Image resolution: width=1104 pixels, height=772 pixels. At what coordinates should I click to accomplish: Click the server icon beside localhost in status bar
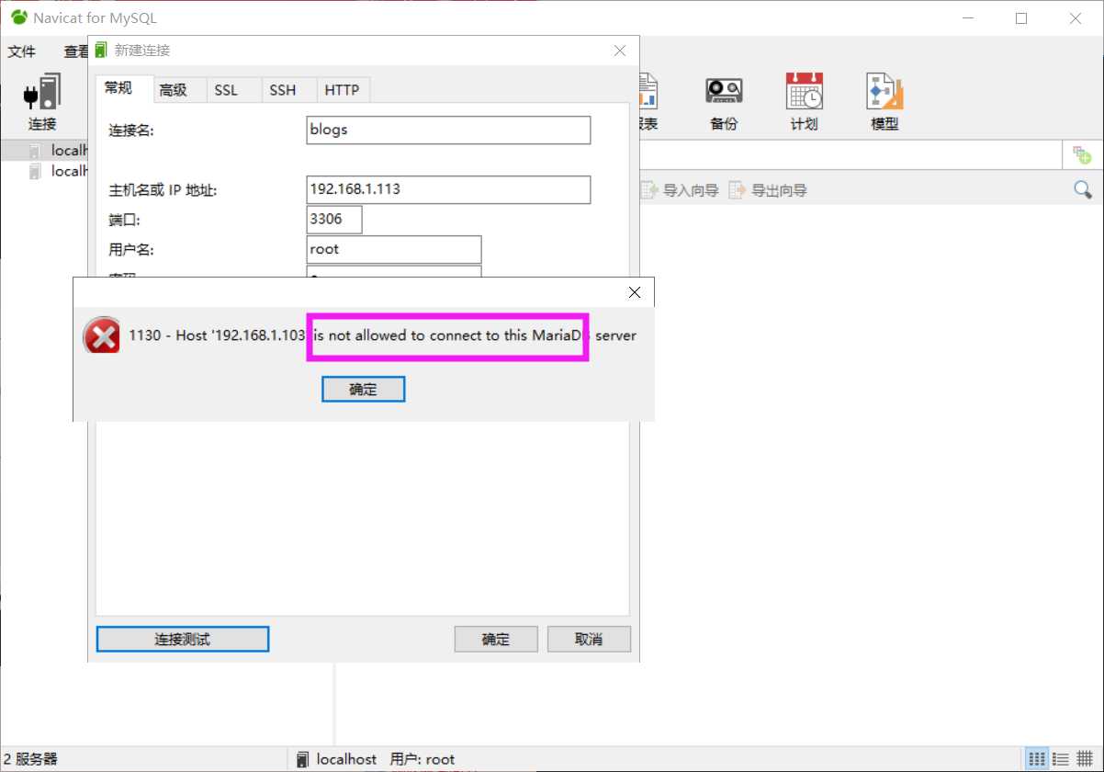pos(303,759)
